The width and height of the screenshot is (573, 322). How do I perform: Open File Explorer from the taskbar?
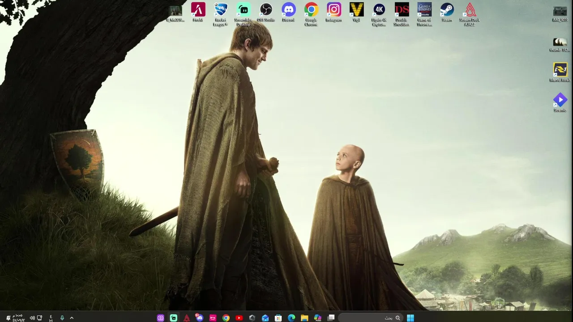click(x=304, y=318)
